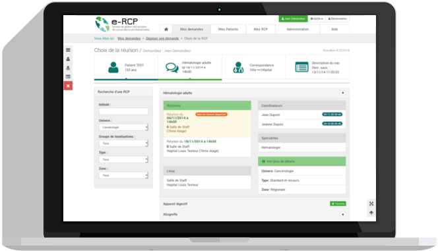Open the Groupe de localisations dropdown

[x=123, y=144]
